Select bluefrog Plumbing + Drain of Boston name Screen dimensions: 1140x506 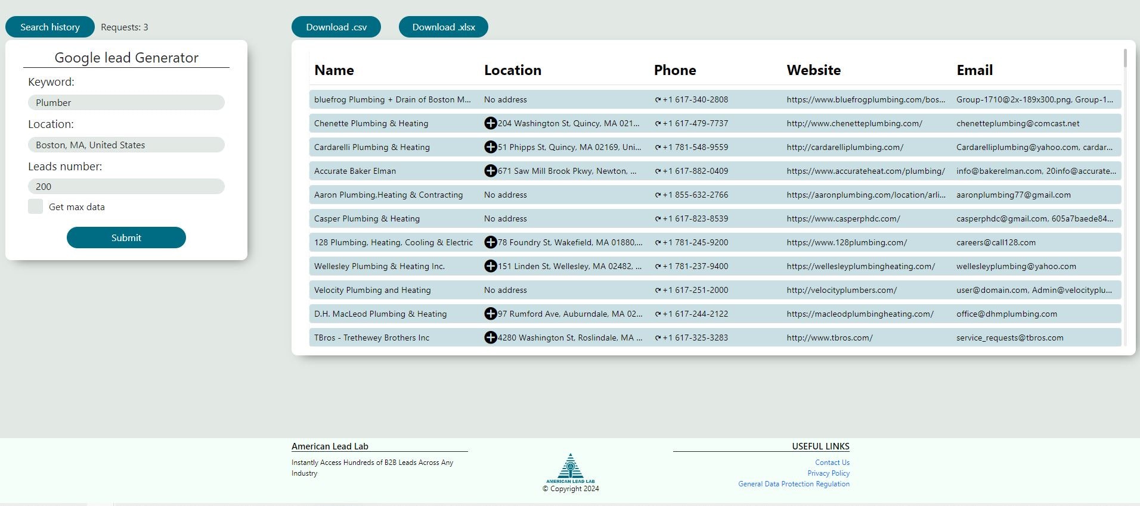392,99
